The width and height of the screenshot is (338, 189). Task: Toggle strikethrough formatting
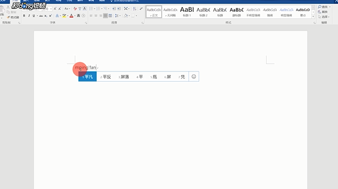[x=41, y=16]
